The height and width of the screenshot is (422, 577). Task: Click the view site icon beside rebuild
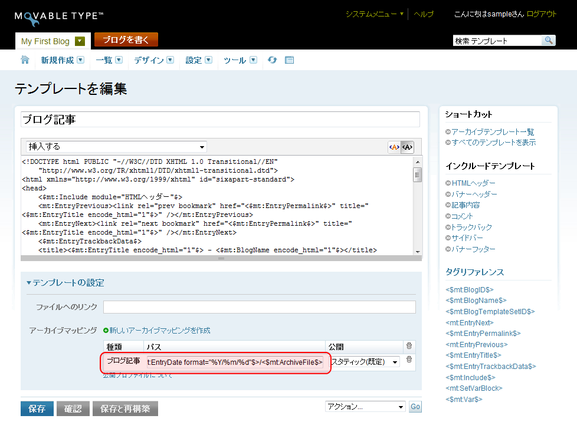(289, 60)
